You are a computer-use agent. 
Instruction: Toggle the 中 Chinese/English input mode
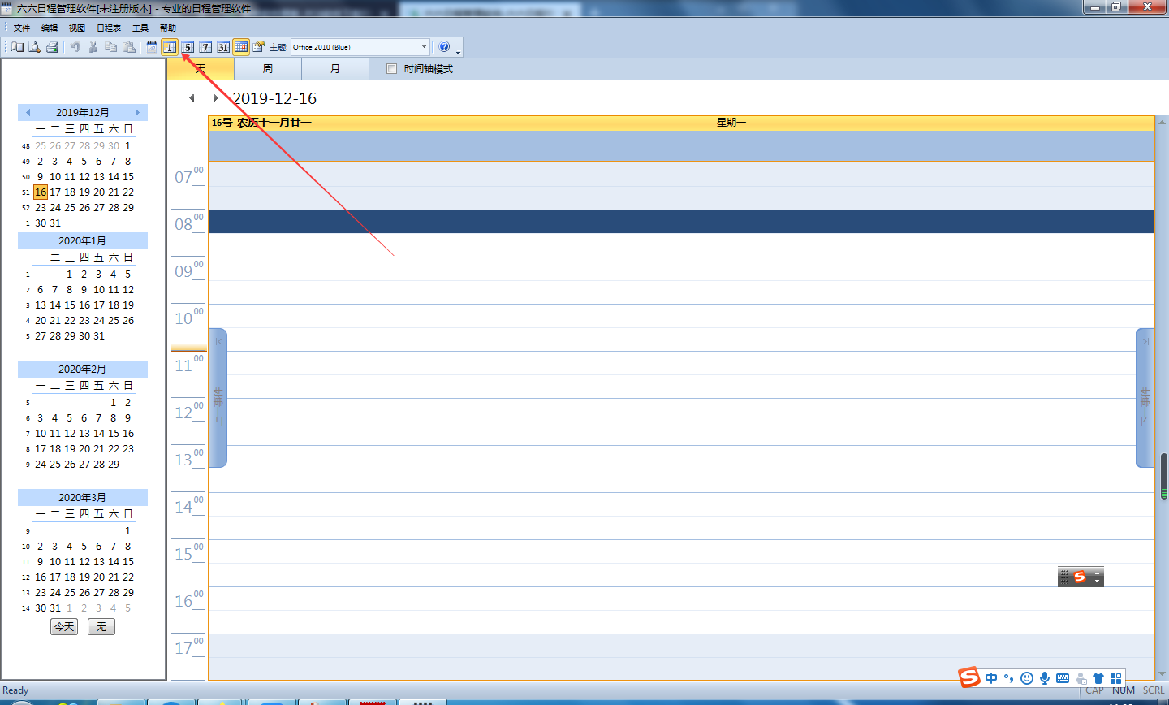991,678
